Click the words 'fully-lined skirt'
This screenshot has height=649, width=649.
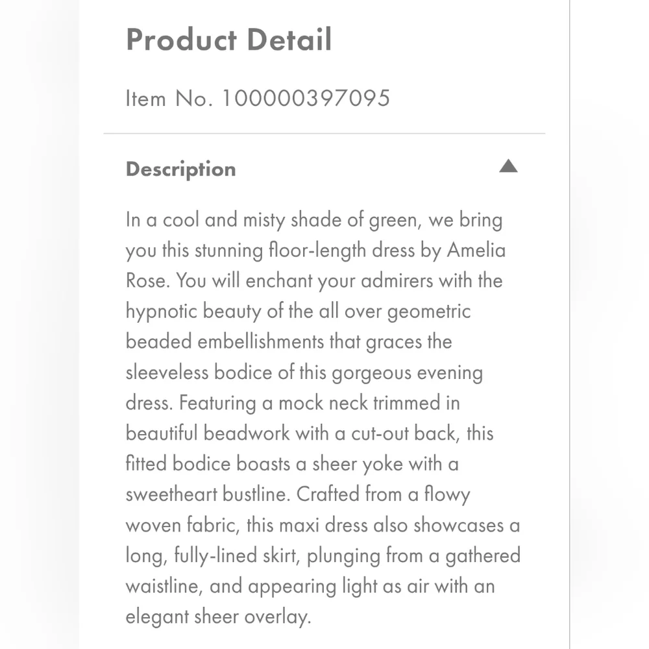(237, 556)
